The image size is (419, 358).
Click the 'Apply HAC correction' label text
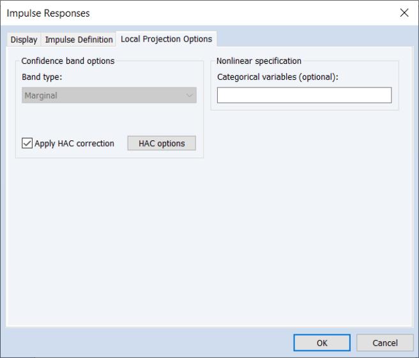pos(74,144)
